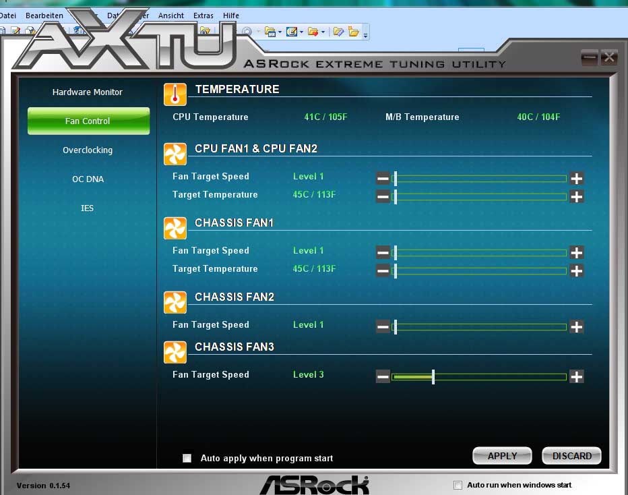This screenshot has width=628, height=495.
Task: Increase CPU fan target speed with plus
Action: [576, 178]
